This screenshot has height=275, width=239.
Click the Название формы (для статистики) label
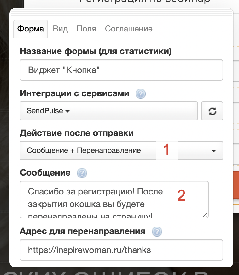click(96, 51)
